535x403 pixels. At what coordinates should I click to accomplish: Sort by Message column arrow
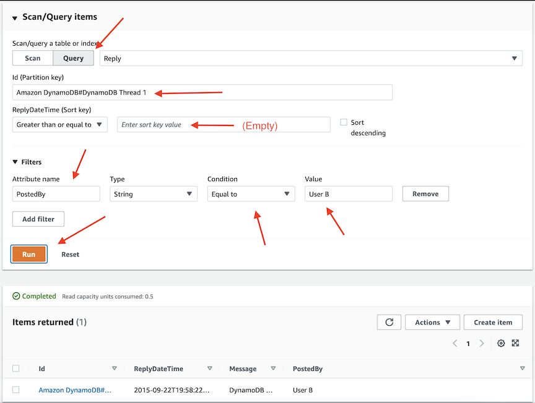[273, 368]
